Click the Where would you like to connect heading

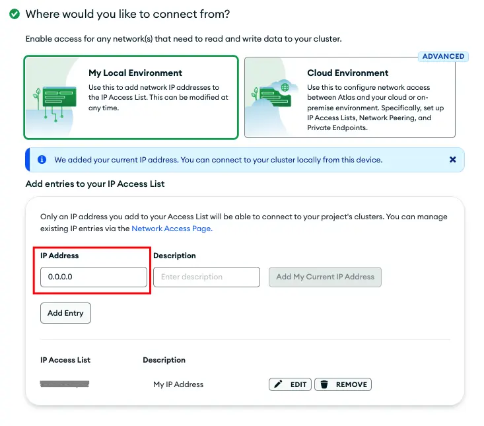128,15
